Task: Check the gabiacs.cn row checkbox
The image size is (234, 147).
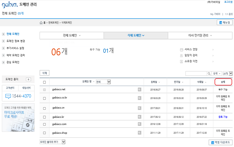Action: coord(44,108)
